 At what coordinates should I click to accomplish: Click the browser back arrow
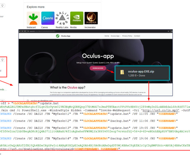tap(20, 31)
